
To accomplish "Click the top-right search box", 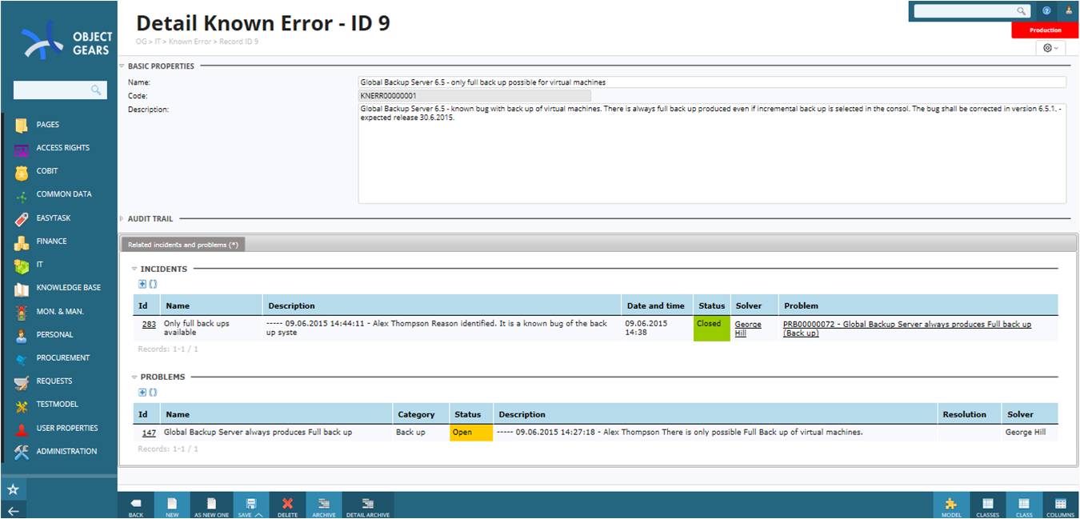I will click(971, 11).
